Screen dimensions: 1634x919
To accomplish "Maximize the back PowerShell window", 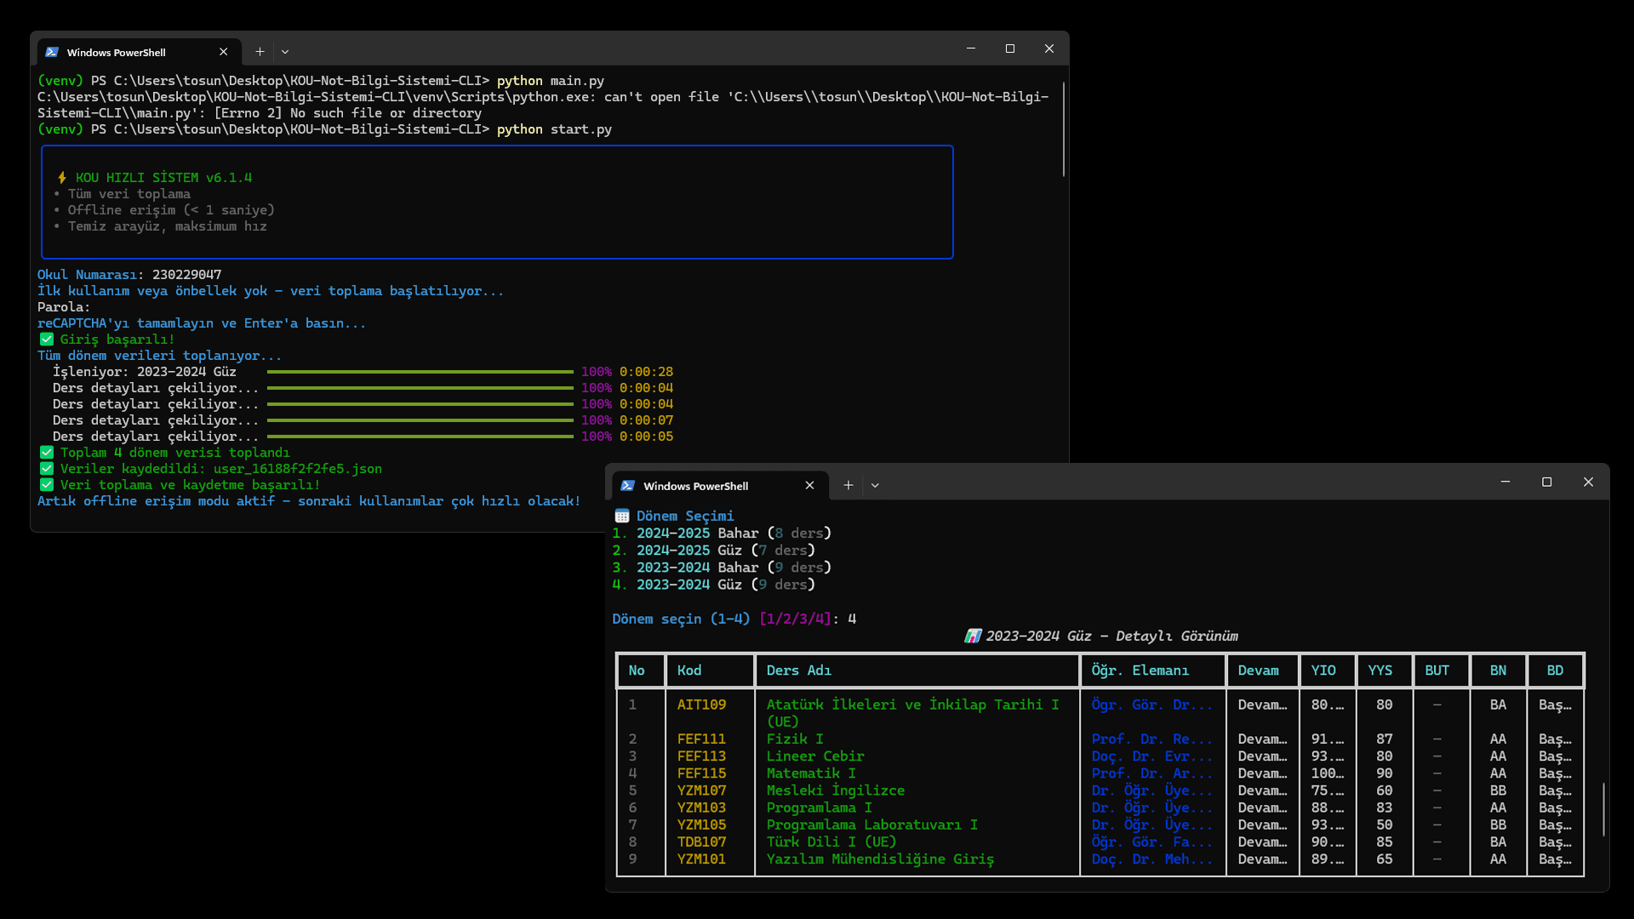I will pyautogui.click(x=1010, y=49).
